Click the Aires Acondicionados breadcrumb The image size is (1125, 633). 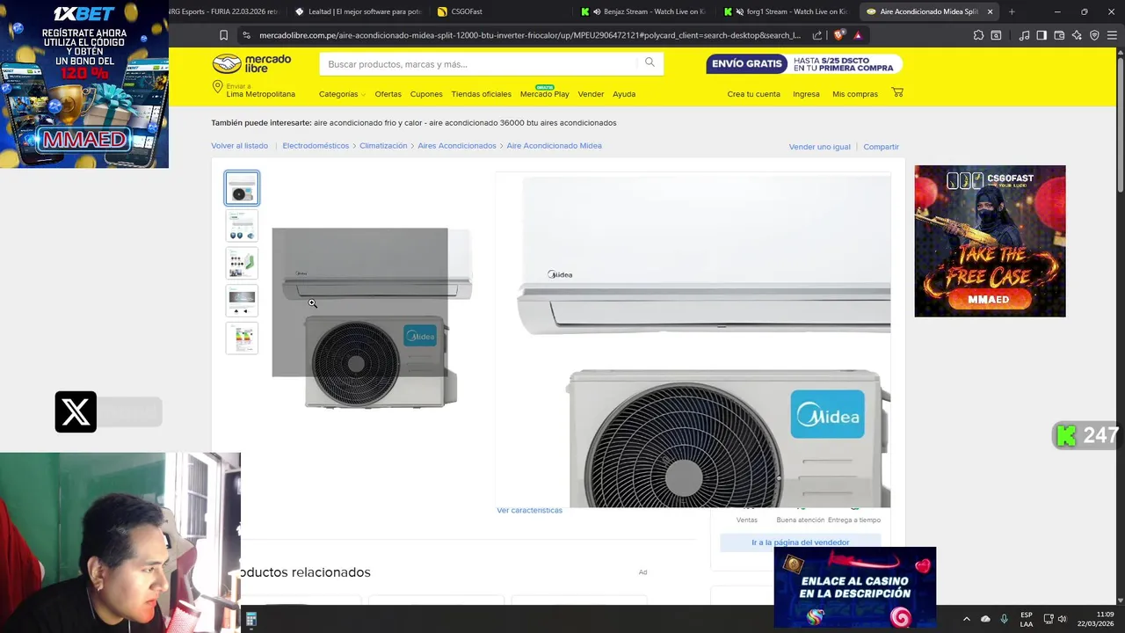[x=457, y=146]
